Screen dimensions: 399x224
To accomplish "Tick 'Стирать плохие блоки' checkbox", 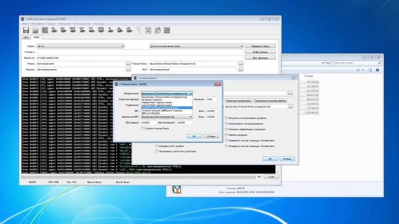I will (x=143, y=129).
